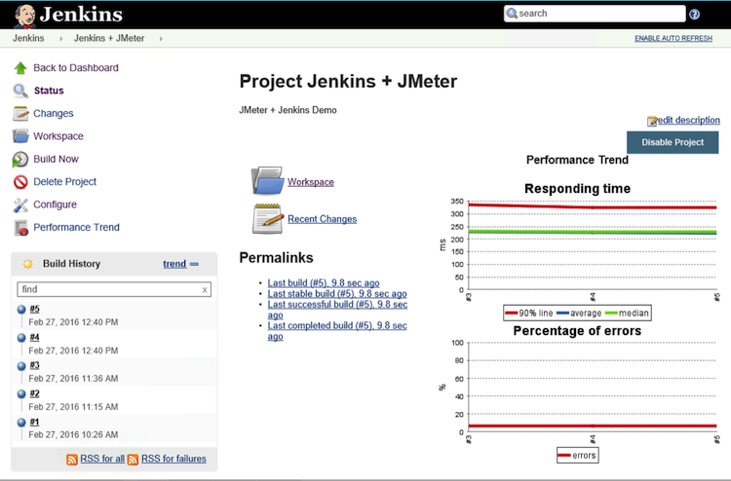The image size is (731, 481).
Task: Start a build with Build Now
Action: 56,160
